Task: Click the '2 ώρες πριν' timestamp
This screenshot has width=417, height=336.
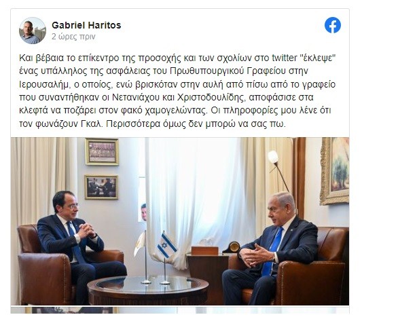Action: click(x=73, y=37)
